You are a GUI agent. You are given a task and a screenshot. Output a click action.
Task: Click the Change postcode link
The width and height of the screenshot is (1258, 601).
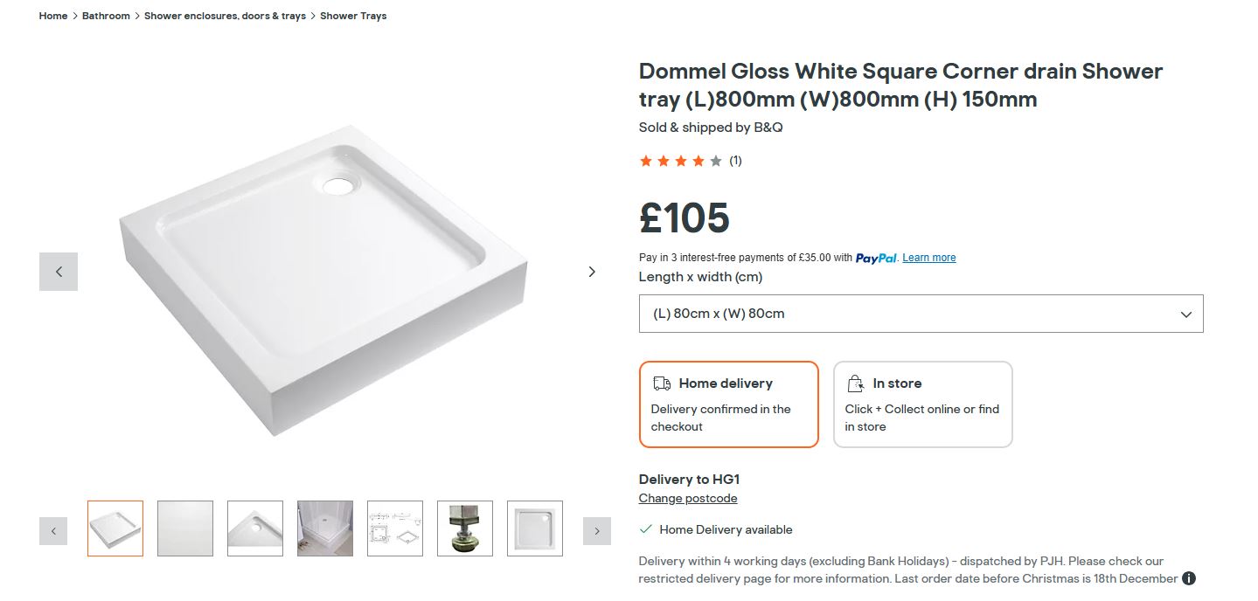pos(688,499)
